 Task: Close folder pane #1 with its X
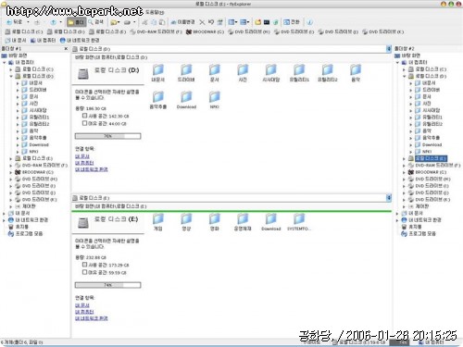point(66,49)
